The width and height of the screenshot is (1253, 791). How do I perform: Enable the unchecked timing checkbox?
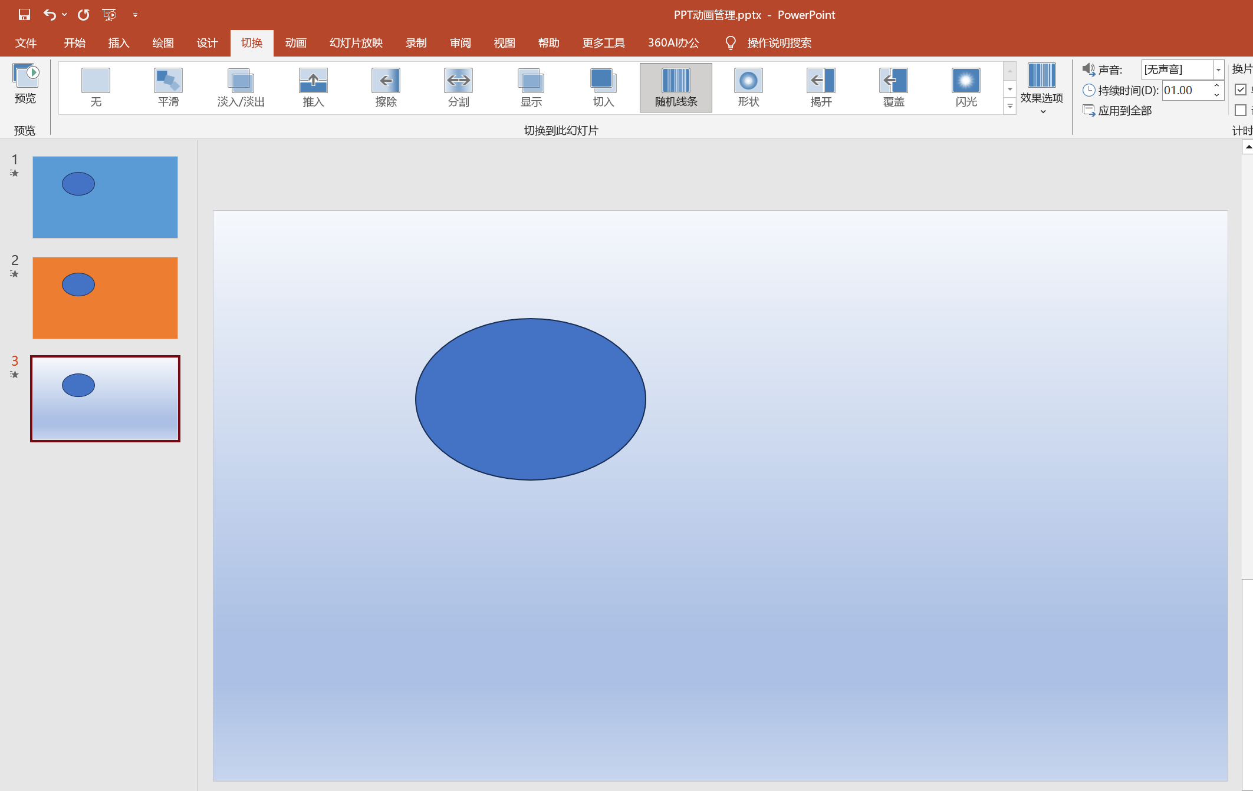pyautogui.click(x=1241, y=110)
